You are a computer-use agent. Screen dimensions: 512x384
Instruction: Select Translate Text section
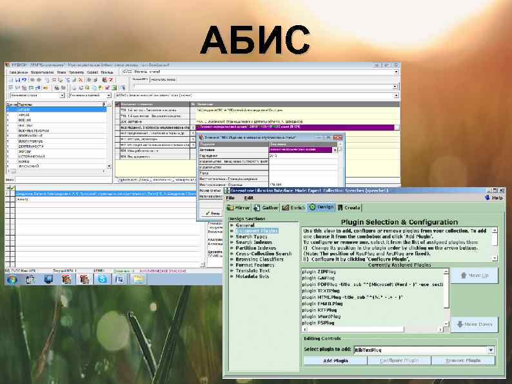[253, 270]
